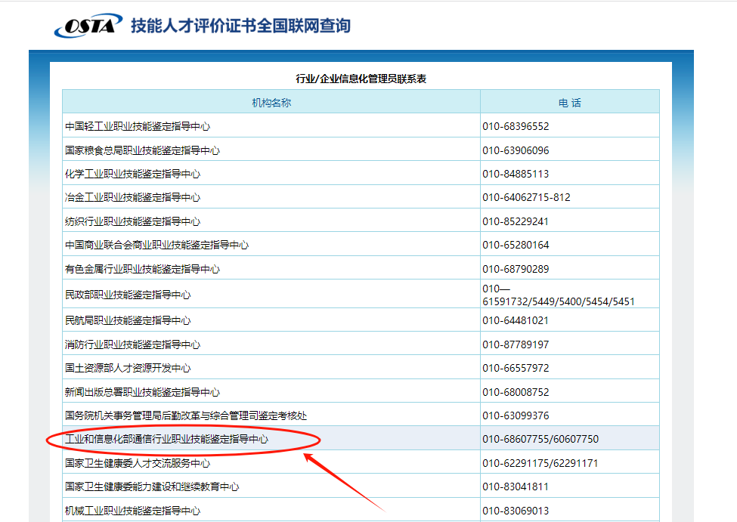Image resolution: width=737 pixels, height=522 pixels.
Task: Select 国务院机关事务管理局后勤改革与综合管理司鉴定考核处
Action: pos(186,415)
